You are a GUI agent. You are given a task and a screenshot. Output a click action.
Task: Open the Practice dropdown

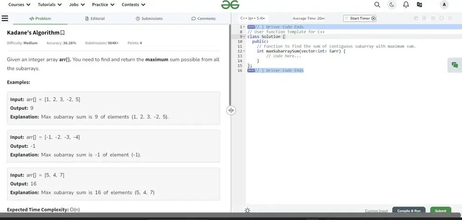(103, 5)
